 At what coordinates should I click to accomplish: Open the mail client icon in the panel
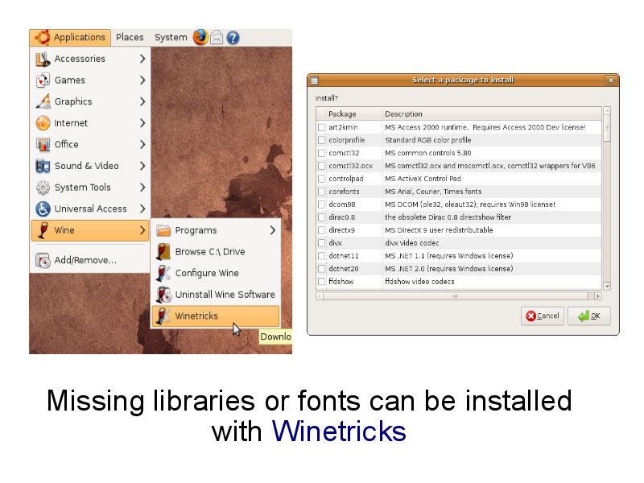point(217,38)
